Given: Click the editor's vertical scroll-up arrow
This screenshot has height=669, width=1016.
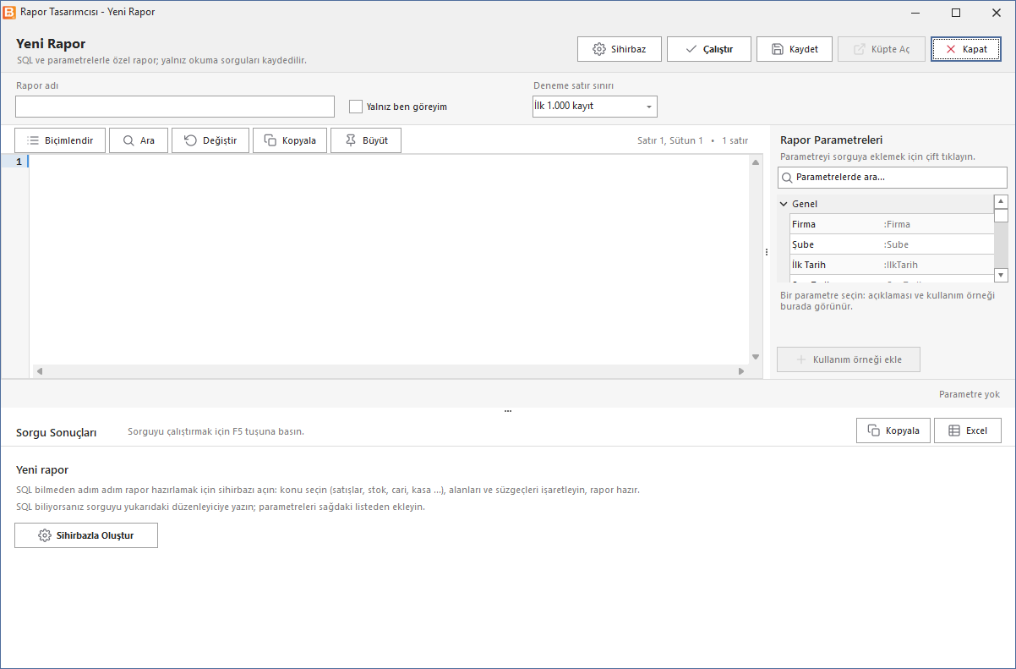Looking at the screenshot, I should tap(756, 162).
